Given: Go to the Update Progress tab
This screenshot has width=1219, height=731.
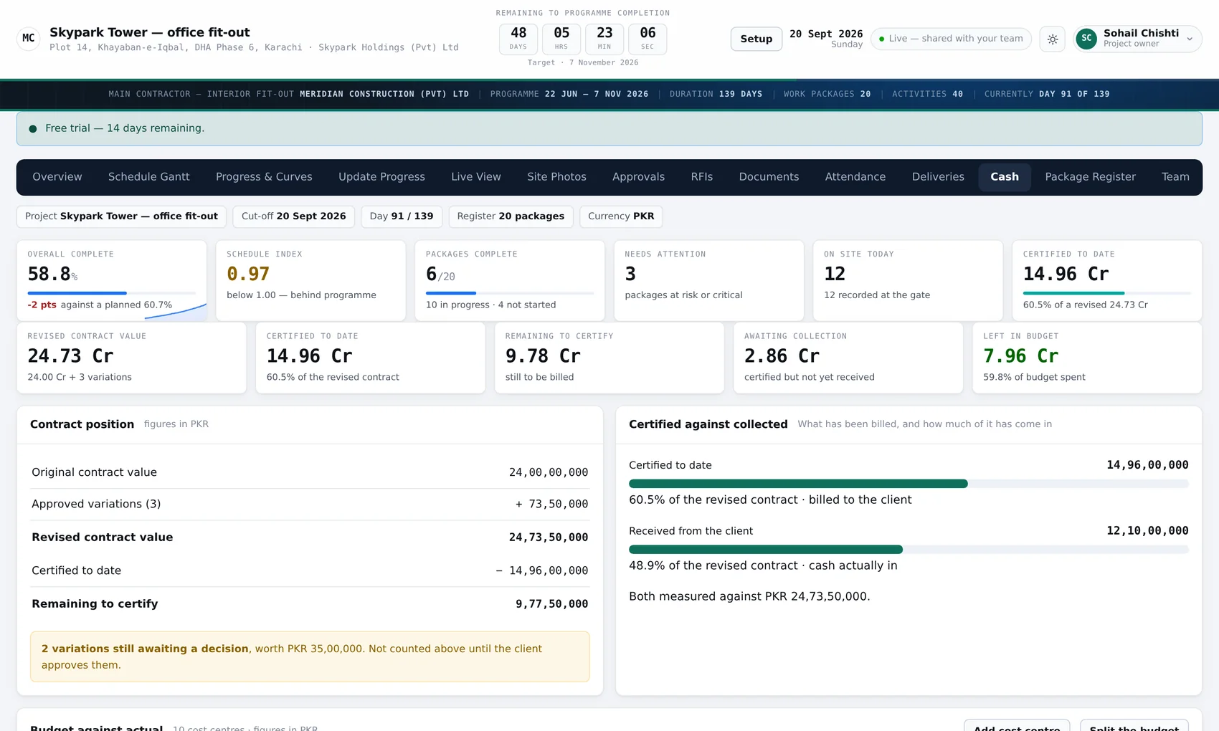Looking at the screenshot, I should point(381,177).
